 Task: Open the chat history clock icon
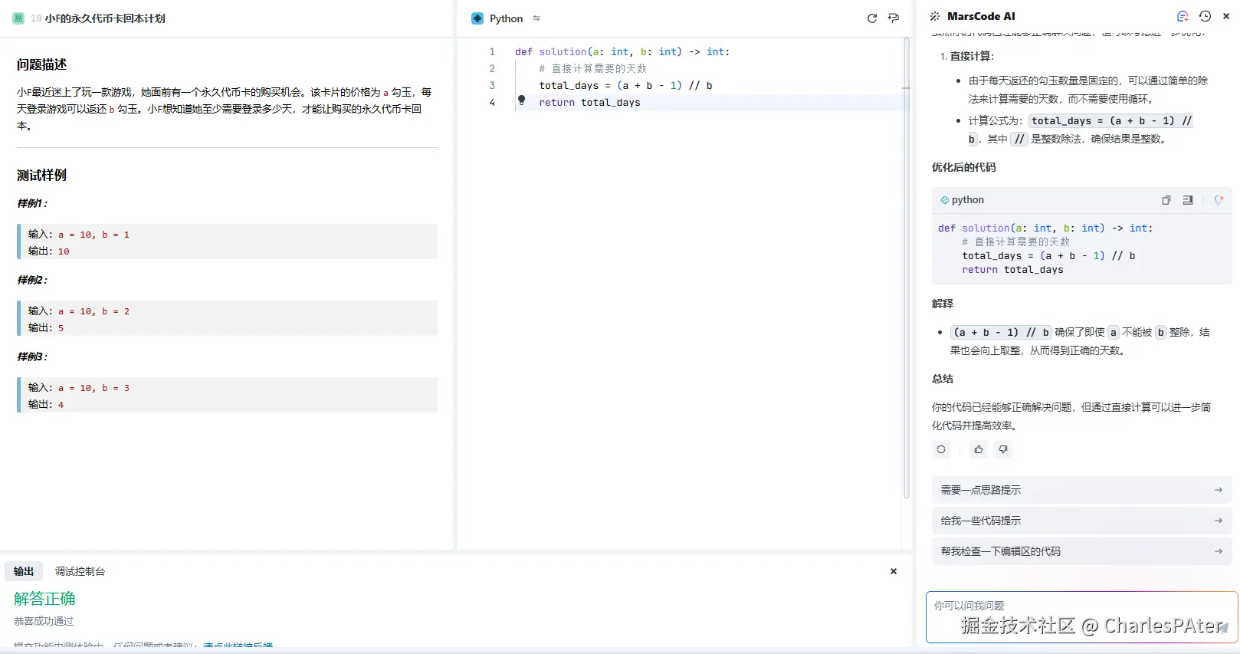[x=1205, y=16]
